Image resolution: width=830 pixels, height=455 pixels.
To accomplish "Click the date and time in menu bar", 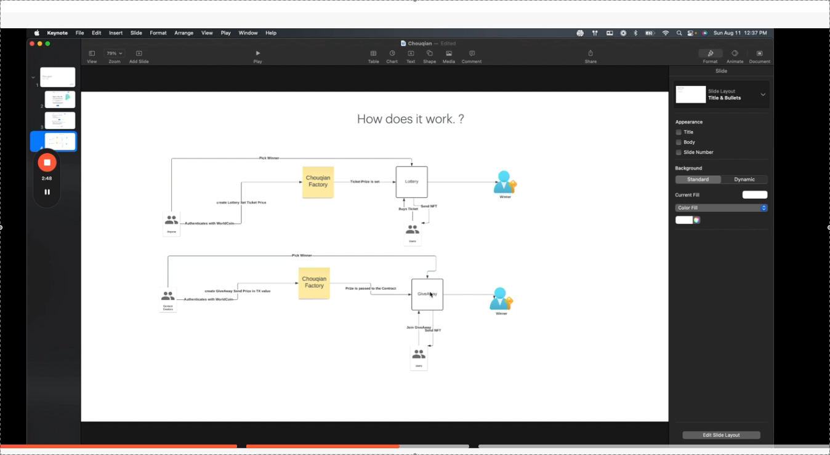I will 740,33.
